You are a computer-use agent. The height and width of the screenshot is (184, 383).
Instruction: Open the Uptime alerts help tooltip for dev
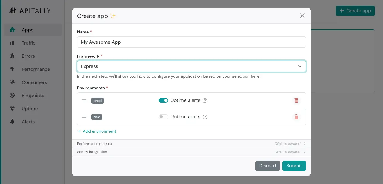click(205, 117)
